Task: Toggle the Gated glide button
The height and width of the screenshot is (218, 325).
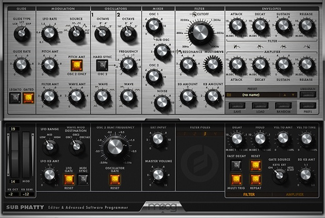Action: pyautogui.click(x=28, y=98)
